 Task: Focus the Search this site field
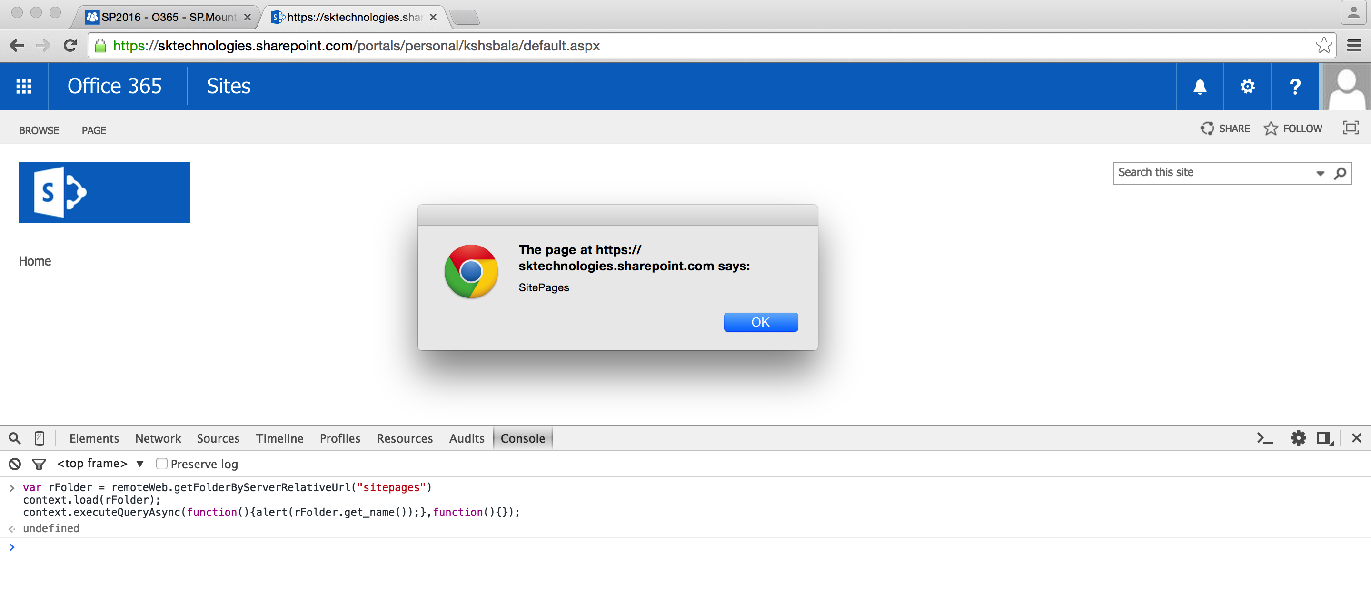tap(1213, 172)
